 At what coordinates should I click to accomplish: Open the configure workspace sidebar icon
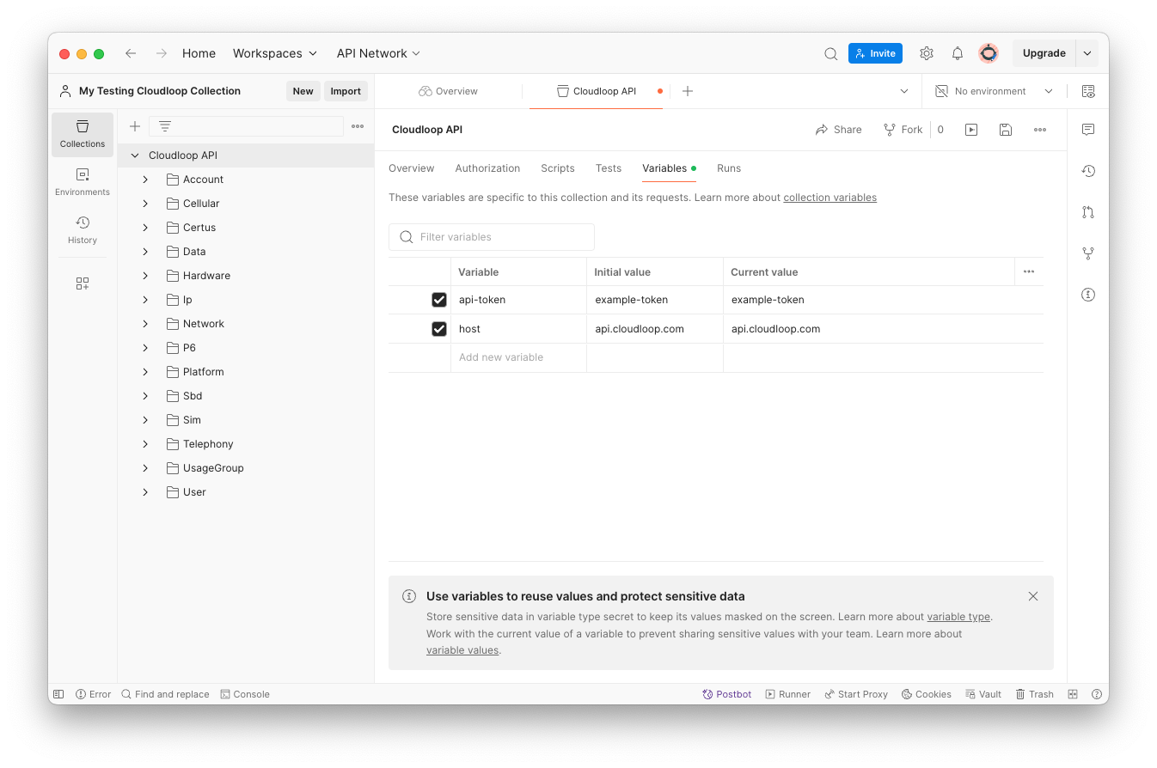(x=83, y=283)
